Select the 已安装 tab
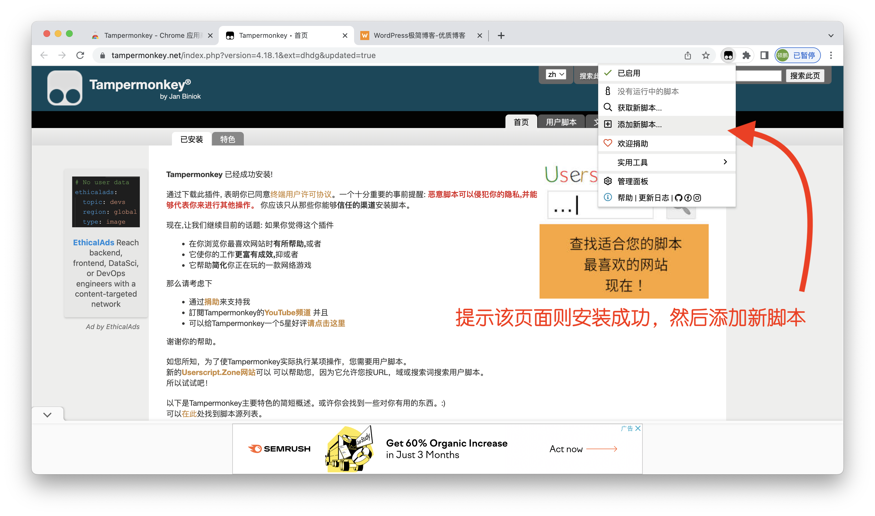Image resolution: width=875 pixels, height=516 pixels. tap(192, 139)
